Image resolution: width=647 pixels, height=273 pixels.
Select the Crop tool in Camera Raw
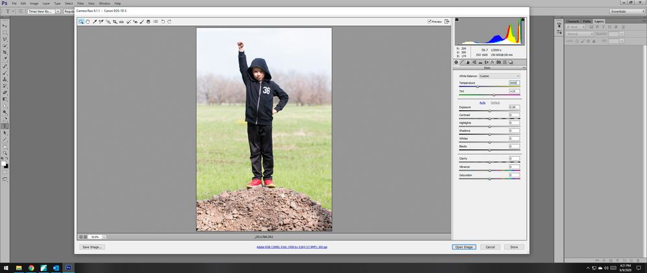(x=115, y=21)
